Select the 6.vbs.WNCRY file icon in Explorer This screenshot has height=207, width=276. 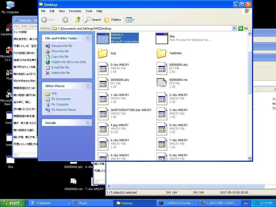(103, 144)
